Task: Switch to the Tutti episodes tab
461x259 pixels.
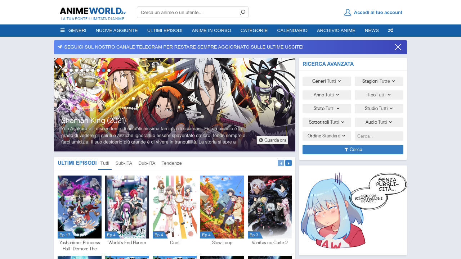Action: pyautogui.click(x=105, y=163)
